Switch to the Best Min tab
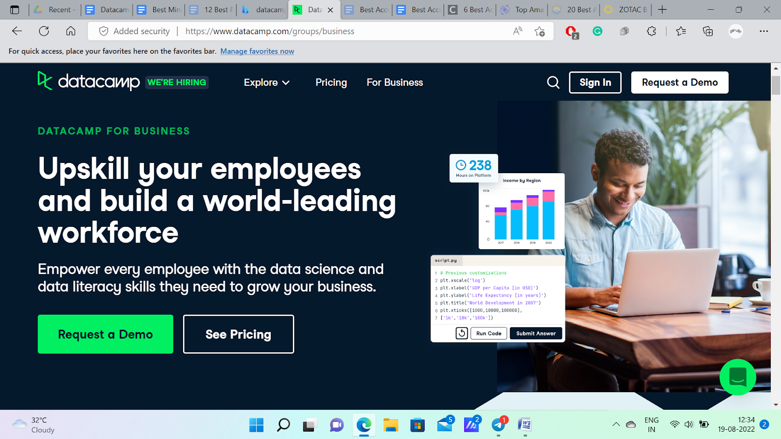Image resolution: width=781 pixels, height=439 pixels. pos(159,10)
